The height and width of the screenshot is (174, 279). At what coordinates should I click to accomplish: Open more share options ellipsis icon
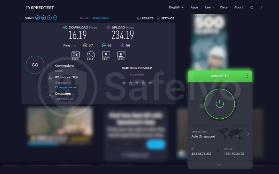(55, 18)
